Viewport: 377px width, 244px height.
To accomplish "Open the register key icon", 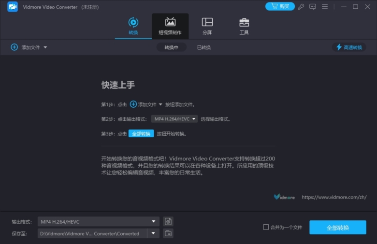I will pyautogui.click(x=301, y=7).
